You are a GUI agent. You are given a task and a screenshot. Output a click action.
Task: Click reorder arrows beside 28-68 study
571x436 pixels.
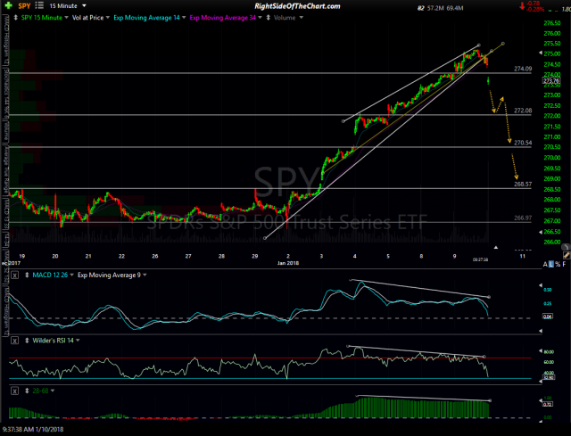click(27, 391)
